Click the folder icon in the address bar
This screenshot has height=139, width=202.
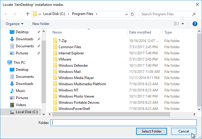35,14
